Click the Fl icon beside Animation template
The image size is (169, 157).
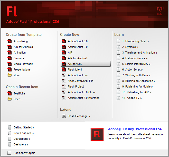pyautogui.click(x=10, y=53)
